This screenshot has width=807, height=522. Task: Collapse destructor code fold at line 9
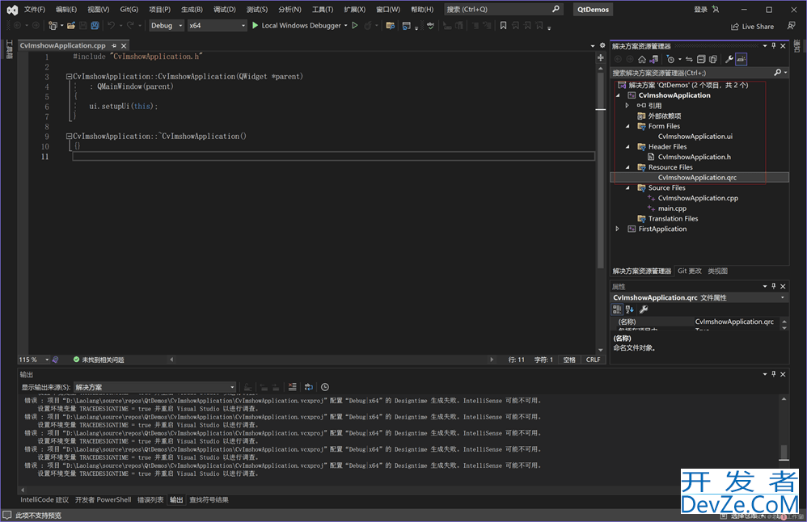(x=69, y=137)
